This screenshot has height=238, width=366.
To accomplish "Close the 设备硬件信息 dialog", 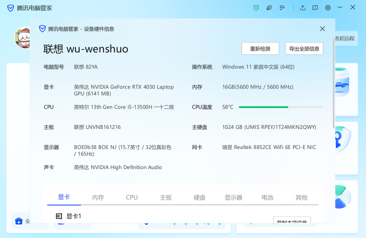I will click(322, 29).
